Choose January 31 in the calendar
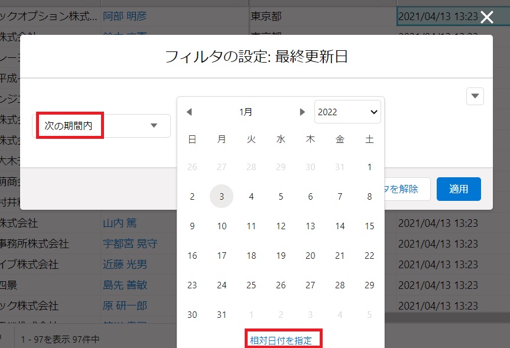 (x=222, y=315)
